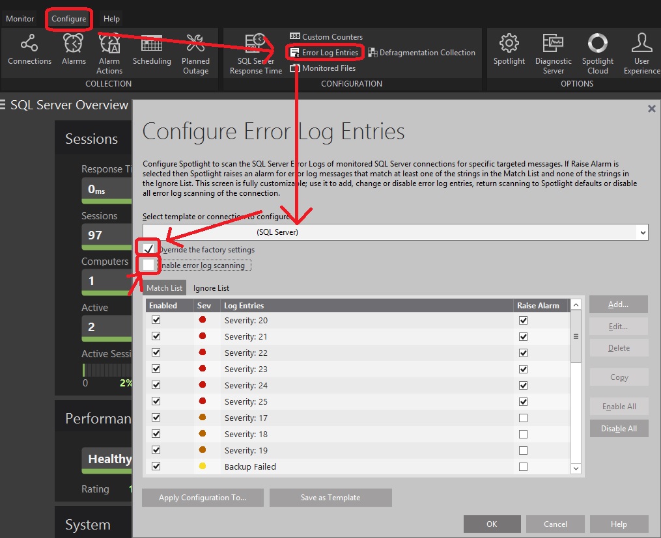Viewport: 661px width, 538px height.
Task: Close the Configure Error Log Entries dialog
Action: click(x=651, y=109)
